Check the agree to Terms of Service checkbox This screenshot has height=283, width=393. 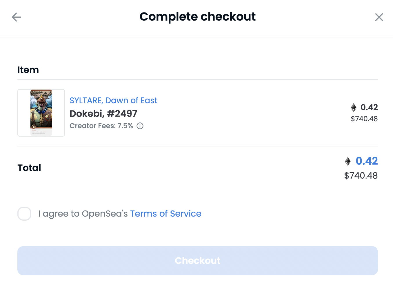point(24,214)
